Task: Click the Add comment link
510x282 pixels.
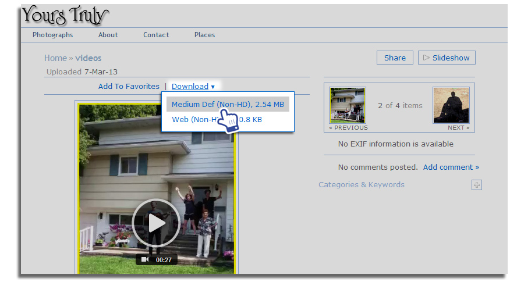Action: pyautogui.click(x=451, y=167)
